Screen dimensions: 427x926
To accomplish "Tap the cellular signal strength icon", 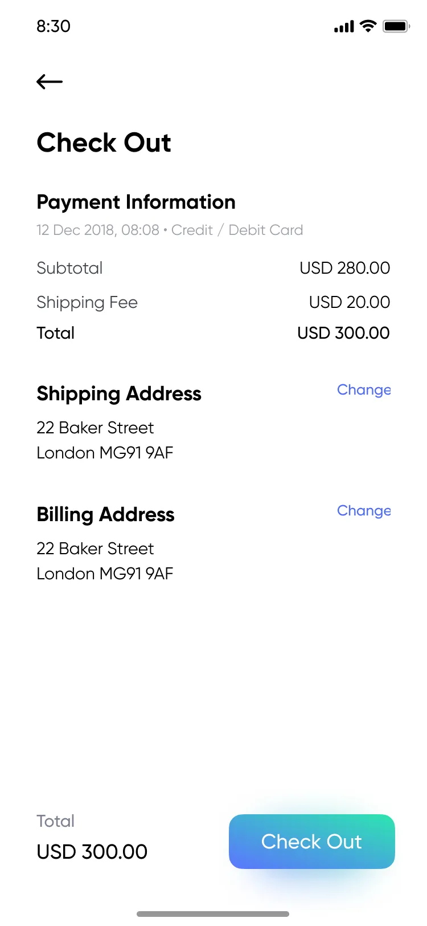I will 344,26.
